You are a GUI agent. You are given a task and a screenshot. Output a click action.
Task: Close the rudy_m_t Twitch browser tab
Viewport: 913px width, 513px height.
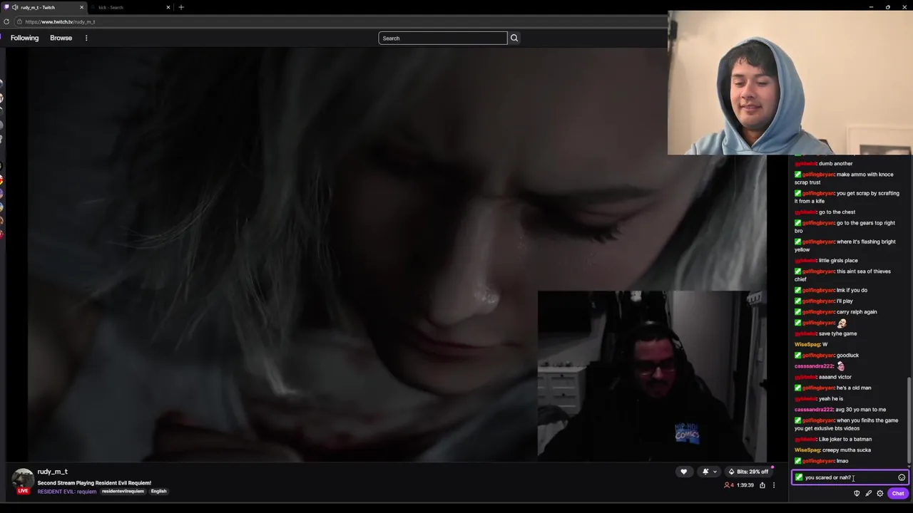(81, 7)
